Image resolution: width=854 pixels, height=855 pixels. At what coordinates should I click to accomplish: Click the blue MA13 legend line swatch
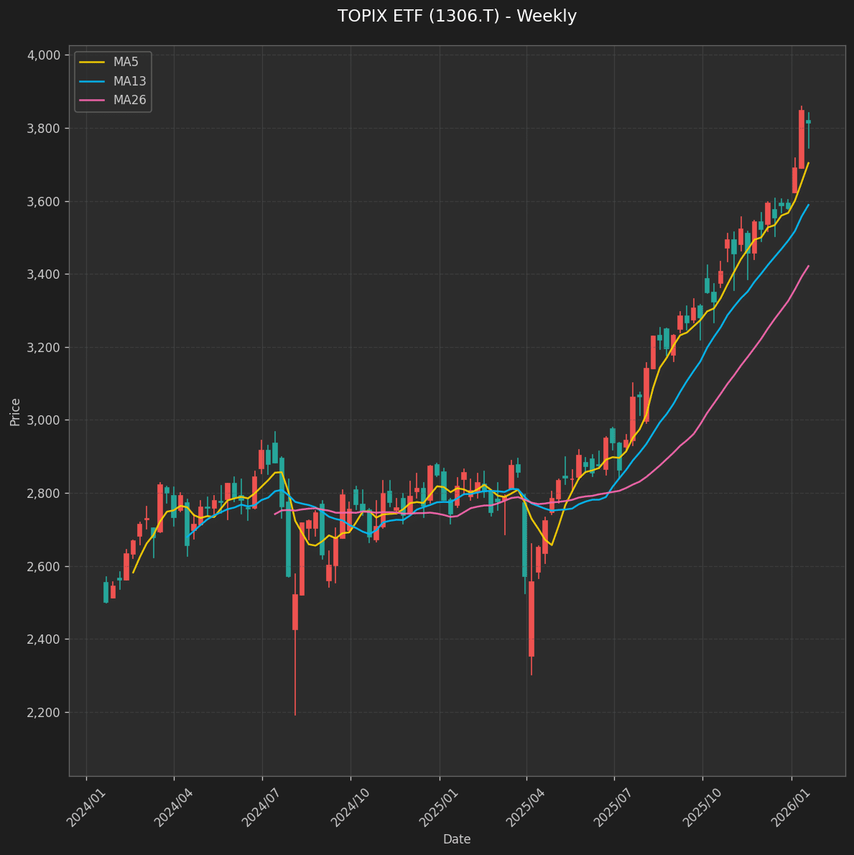[92, 81]
